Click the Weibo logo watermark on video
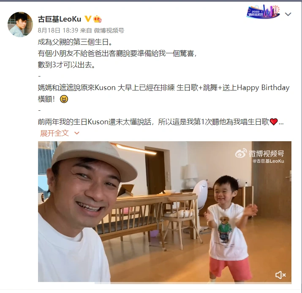Viewport: 302px width, 293px height. coord(241,153)
